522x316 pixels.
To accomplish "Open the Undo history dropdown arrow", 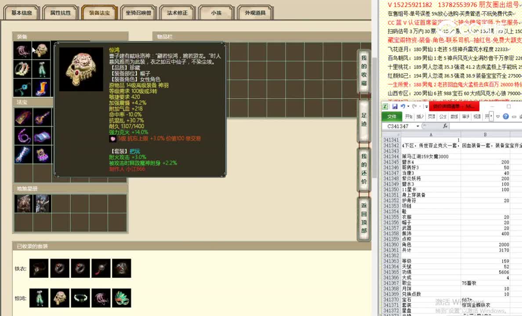I will (408, 106).
